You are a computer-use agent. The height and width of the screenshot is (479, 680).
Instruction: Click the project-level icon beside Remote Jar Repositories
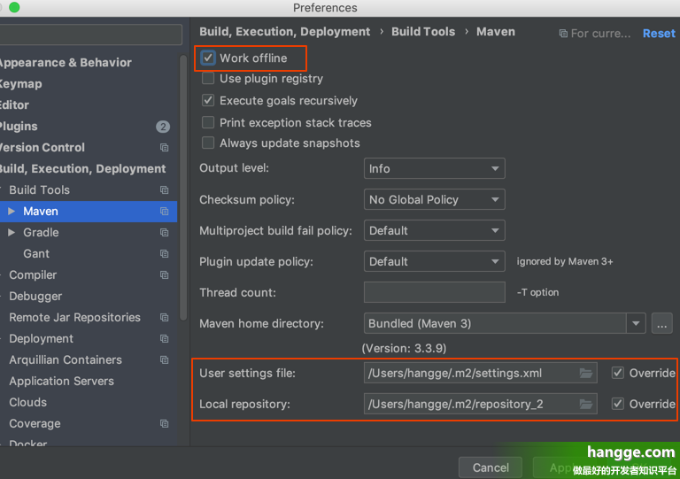click(164, 317)
